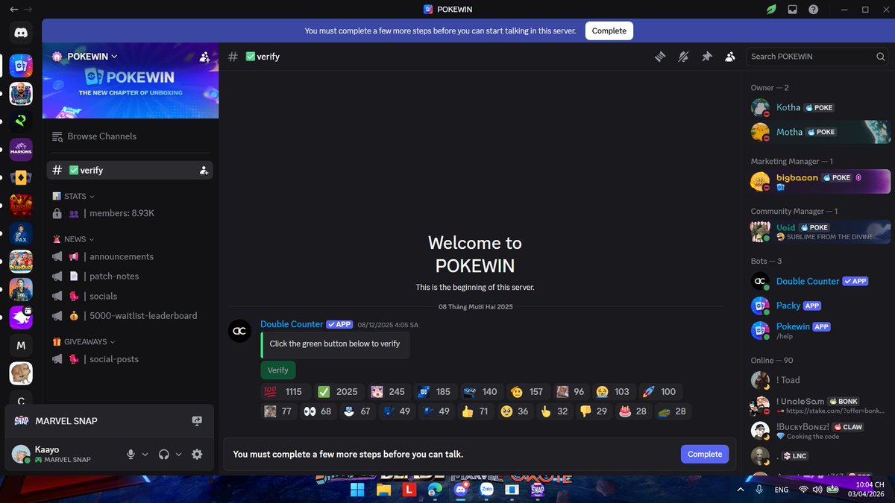Click Complete in the top banner
This screenshot has width=895, height=503.
pos(609,31)
